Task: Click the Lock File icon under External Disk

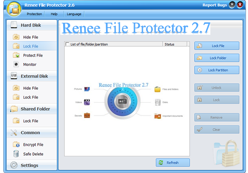Action: 16,97
